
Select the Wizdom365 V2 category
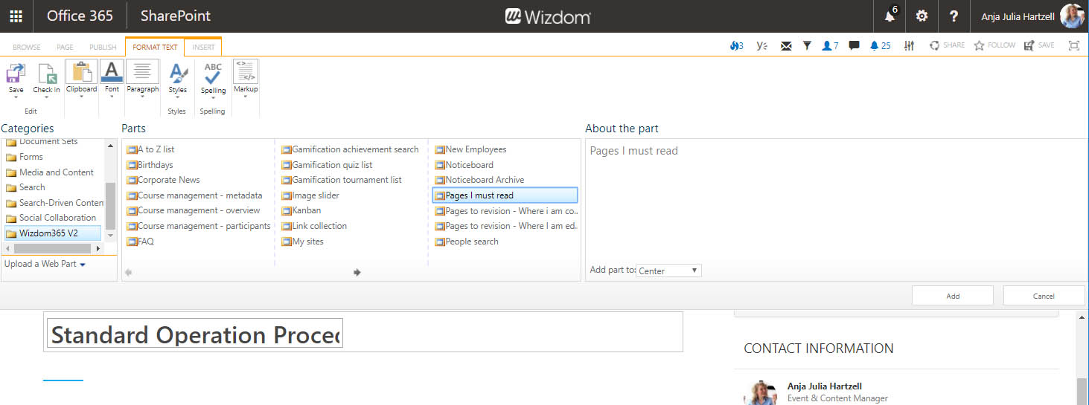(x=51, y=233)
